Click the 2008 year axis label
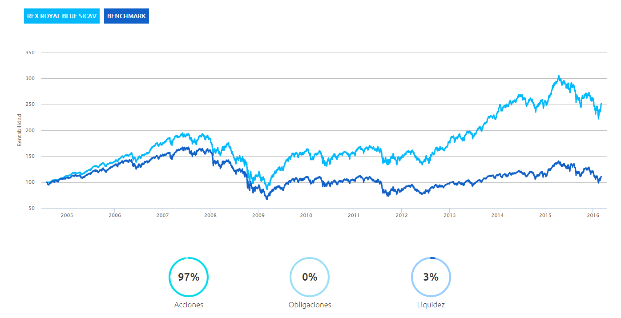621x318 pixels. tap(210, 216)
